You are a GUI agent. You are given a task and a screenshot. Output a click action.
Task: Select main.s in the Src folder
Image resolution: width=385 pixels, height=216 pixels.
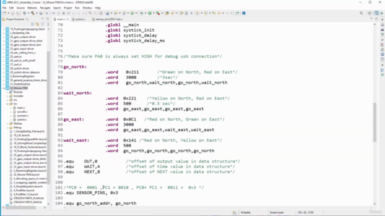pos(21,108)
